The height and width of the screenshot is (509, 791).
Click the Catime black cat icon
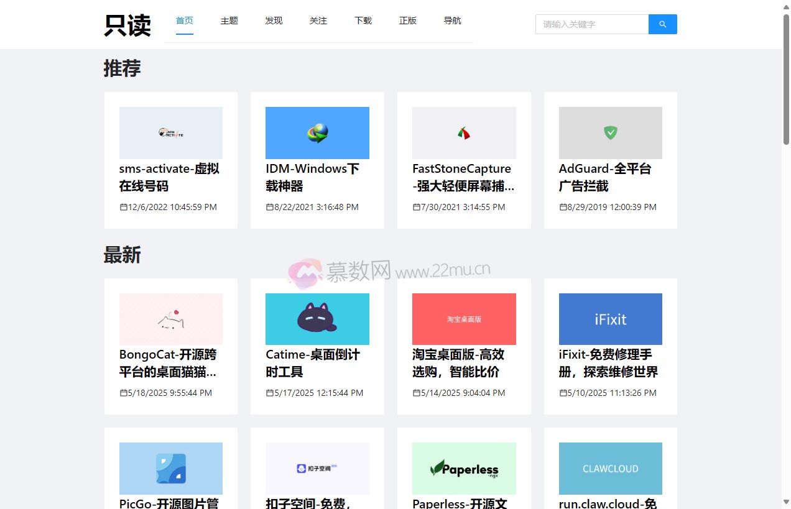pos(317,319)
